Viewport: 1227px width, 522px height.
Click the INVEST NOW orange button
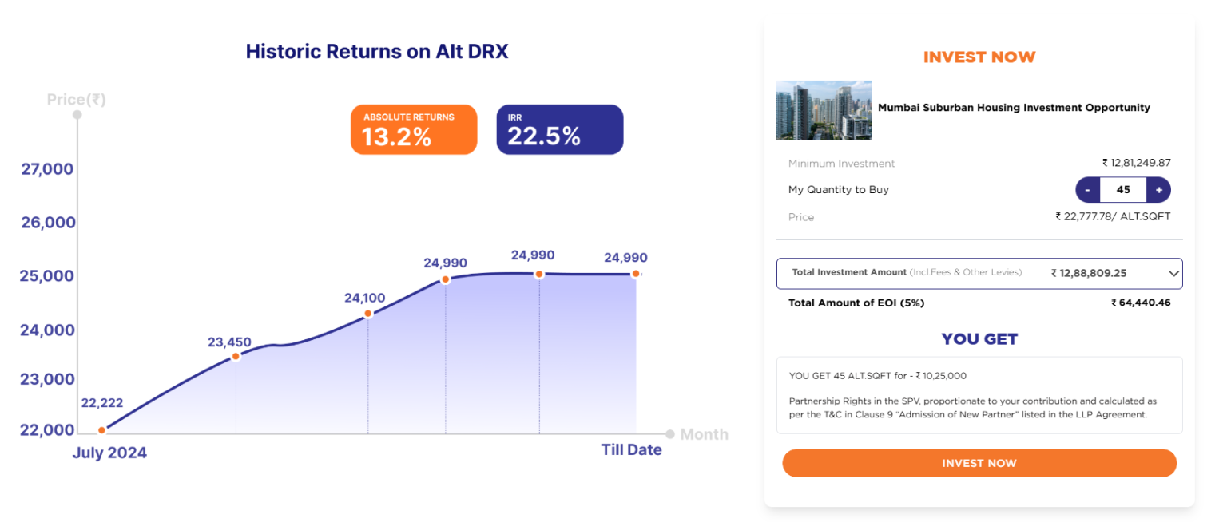click(x=979, y=463)
